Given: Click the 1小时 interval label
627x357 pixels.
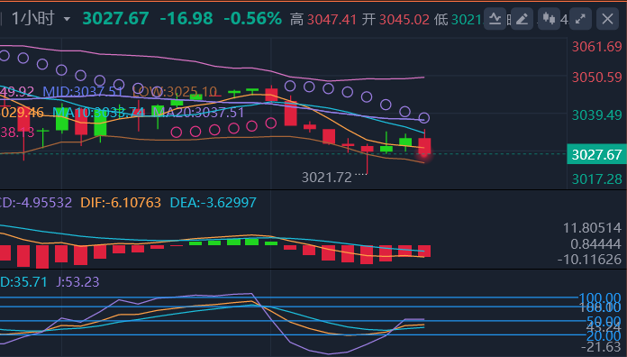Looking at the screenshot, I should click(x=32, y=18).
